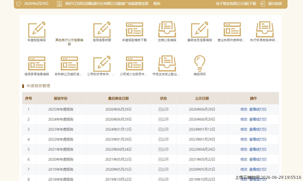303x181 pixels.
Task: Open 年度报告模板下载 icon
Action: pyautogui.click(x=134, y=29)
